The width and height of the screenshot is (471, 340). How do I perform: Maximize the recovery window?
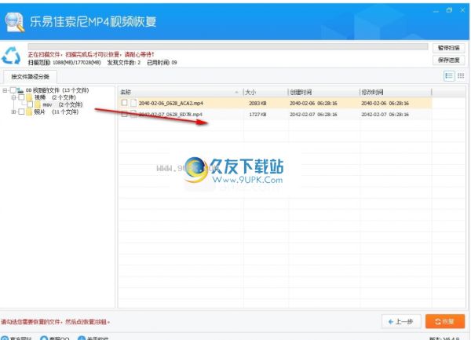coord(449,10)
